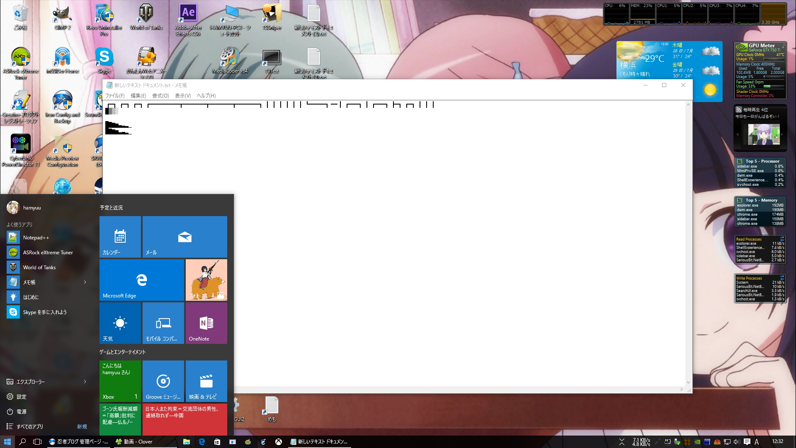Image resolution: width=796 pixels, height=448 pixels.
Task: Open the weather tile with sun icon
Action: [x=120, y=323]
